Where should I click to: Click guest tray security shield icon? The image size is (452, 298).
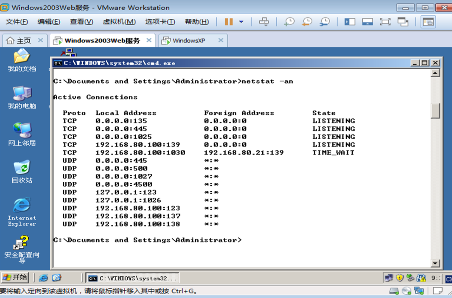tap(399, 278)
